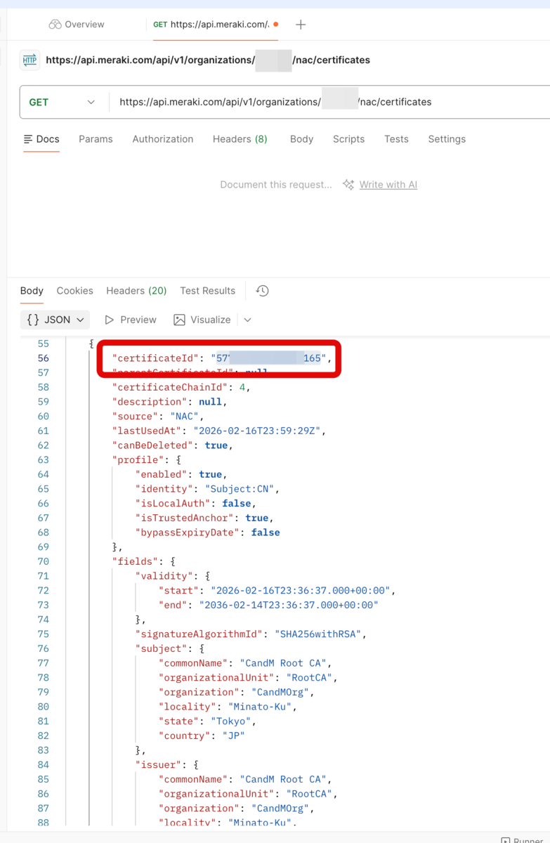This screenshot has height=843, width=550.
Task: Click the Document this request placeholder
Action: [x=276, y=185]
